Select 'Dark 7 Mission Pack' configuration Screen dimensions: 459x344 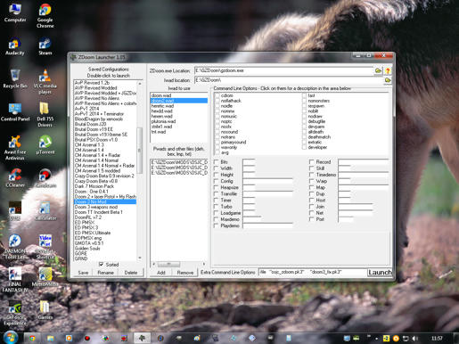[105, 186]
